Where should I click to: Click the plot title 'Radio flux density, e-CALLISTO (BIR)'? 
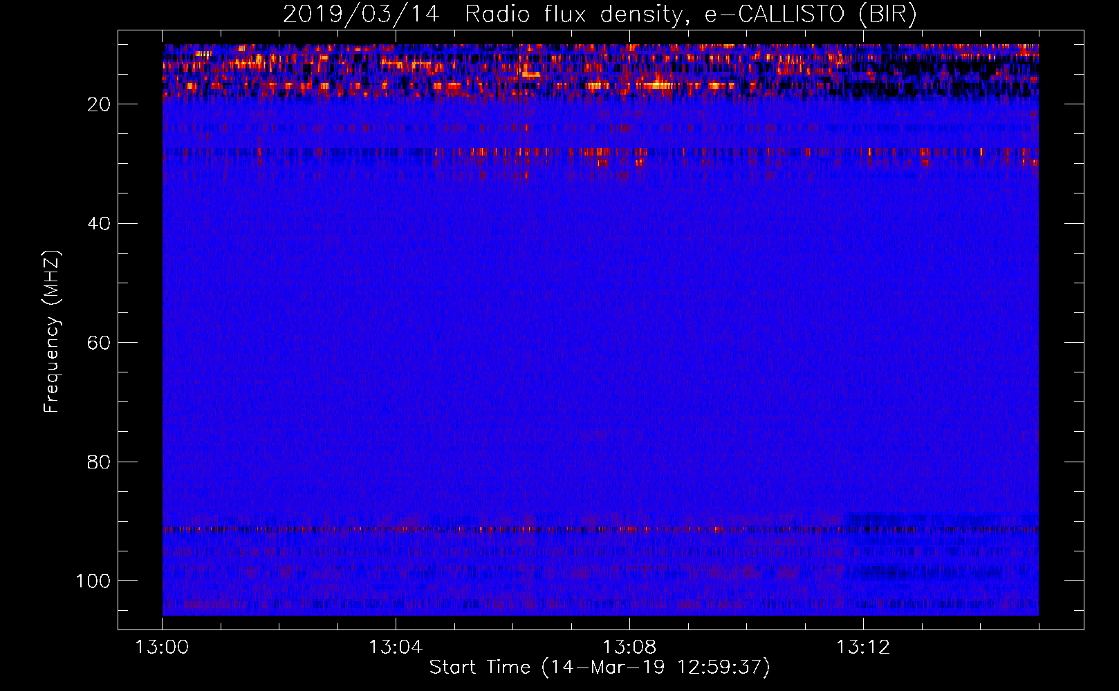[x=691, y=15]
